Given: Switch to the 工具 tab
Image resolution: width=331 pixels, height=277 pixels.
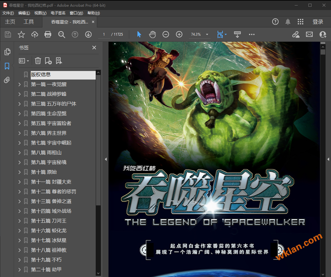Looking at the screenshot, I should pos(29,22).
